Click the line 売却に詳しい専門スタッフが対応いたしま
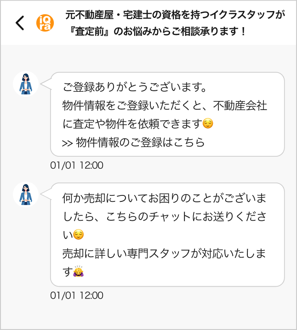The height and width of the screenshot is (330, 297). click(x=164, y=253)
